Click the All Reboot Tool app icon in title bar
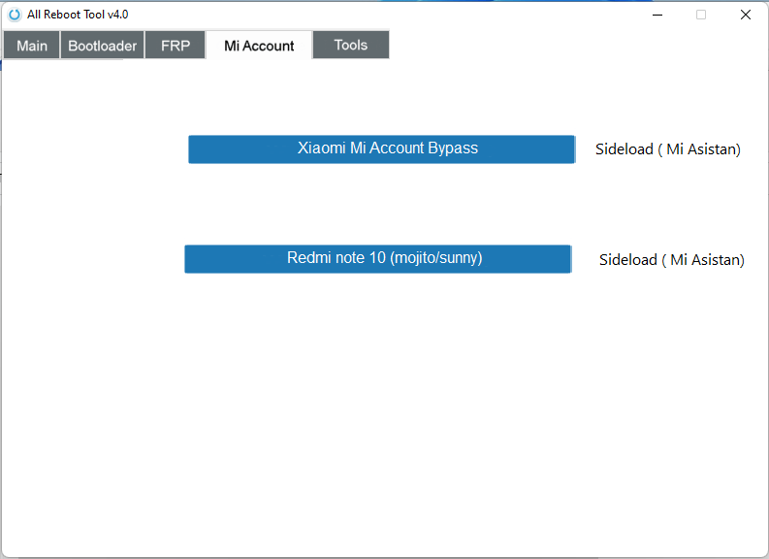This screenshot has width=769, height=559. coord(15,15)
